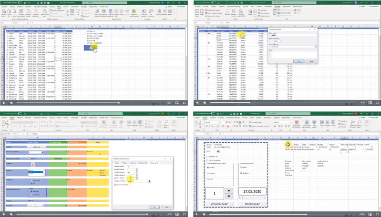Image resolution: width=381 pixels, height=217 pixels.
Task: Open Formát obrazce tab in form-controls video
Action: point(117,118)
